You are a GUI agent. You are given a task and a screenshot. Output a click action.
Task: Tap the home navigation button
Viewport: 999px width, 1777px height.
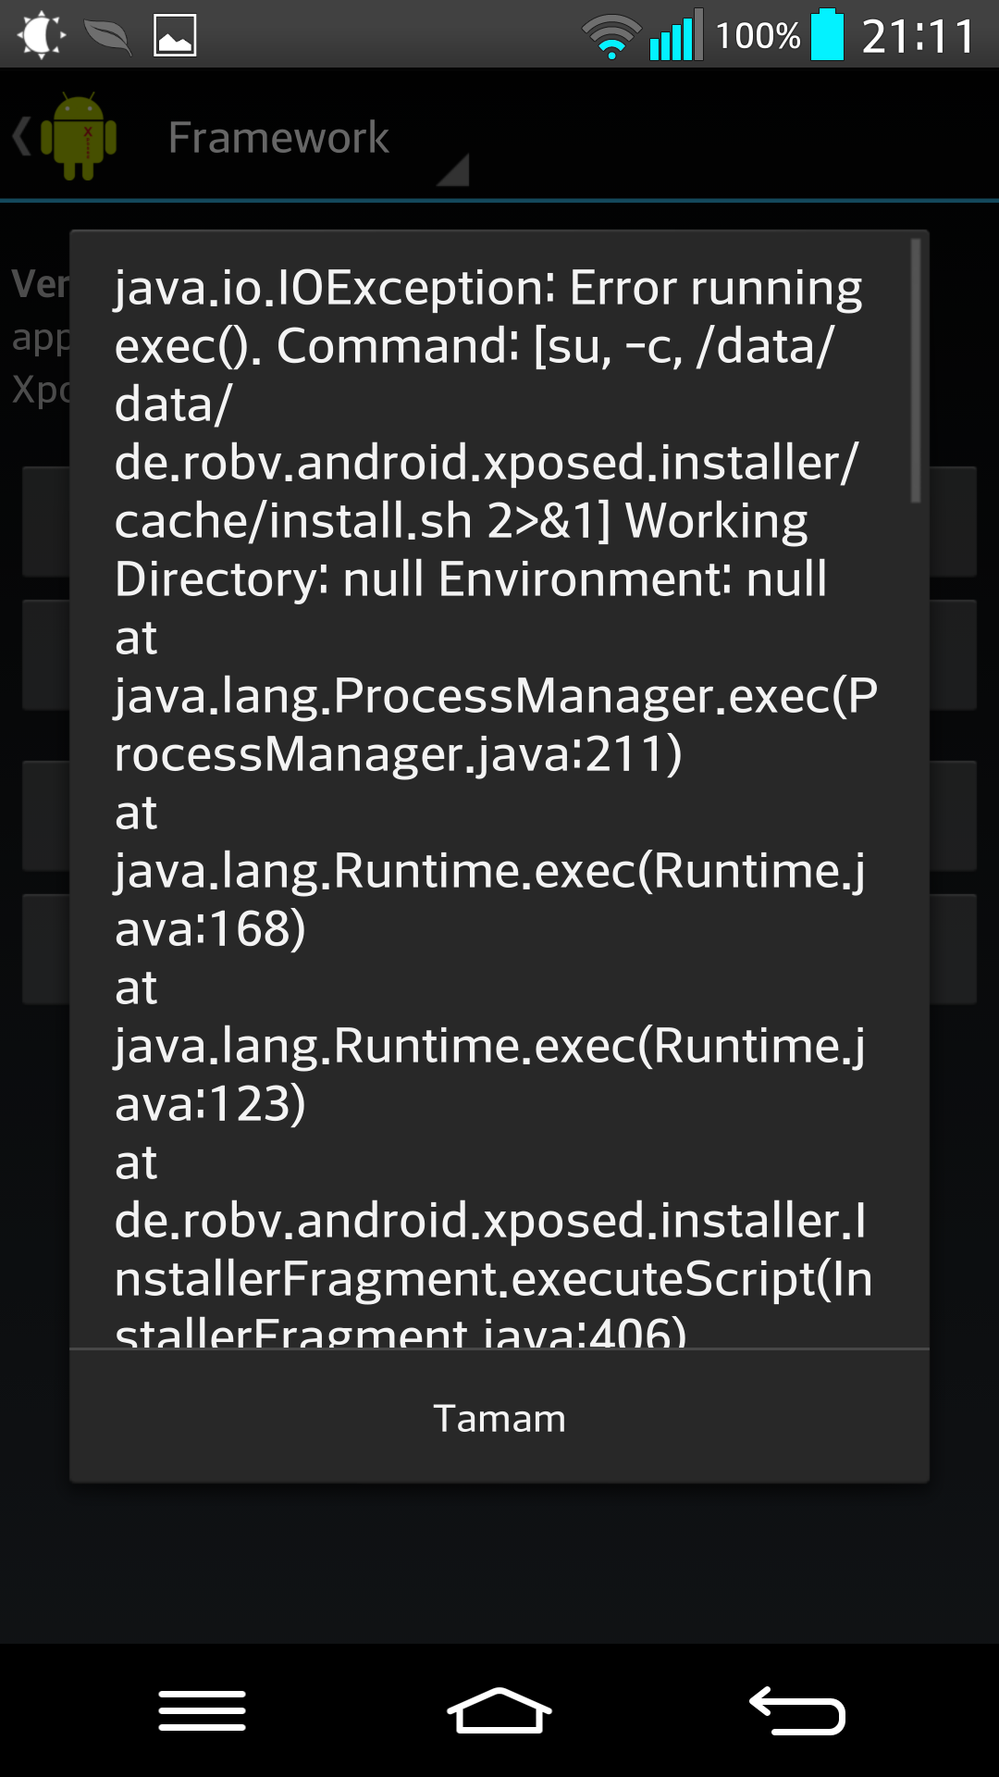tap(499, 1710)
